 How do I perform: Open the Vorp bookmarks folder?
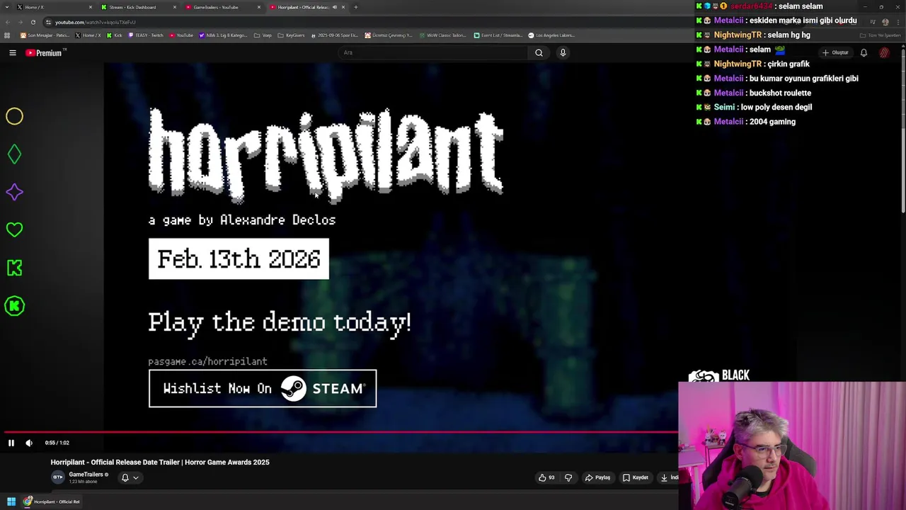point(263,35)
